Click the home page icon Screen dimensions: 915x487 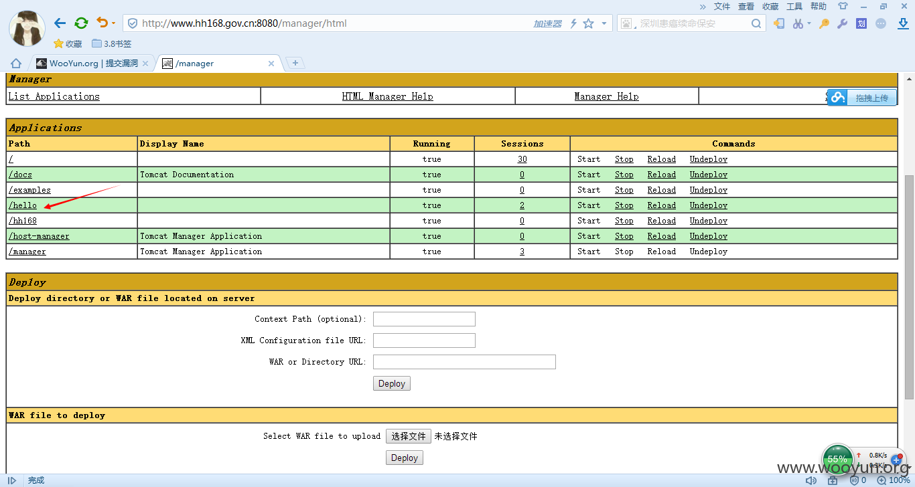pyautogui.click(x=16, y=64)
